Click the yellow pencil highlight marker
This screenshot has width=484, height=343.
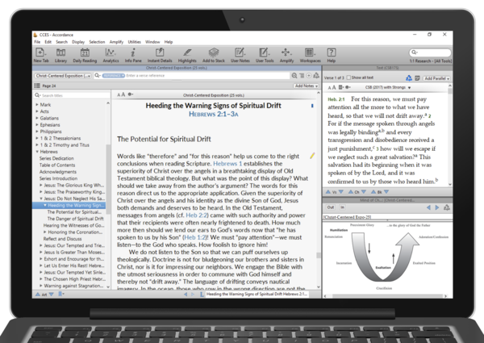click(x=312, y=156)
